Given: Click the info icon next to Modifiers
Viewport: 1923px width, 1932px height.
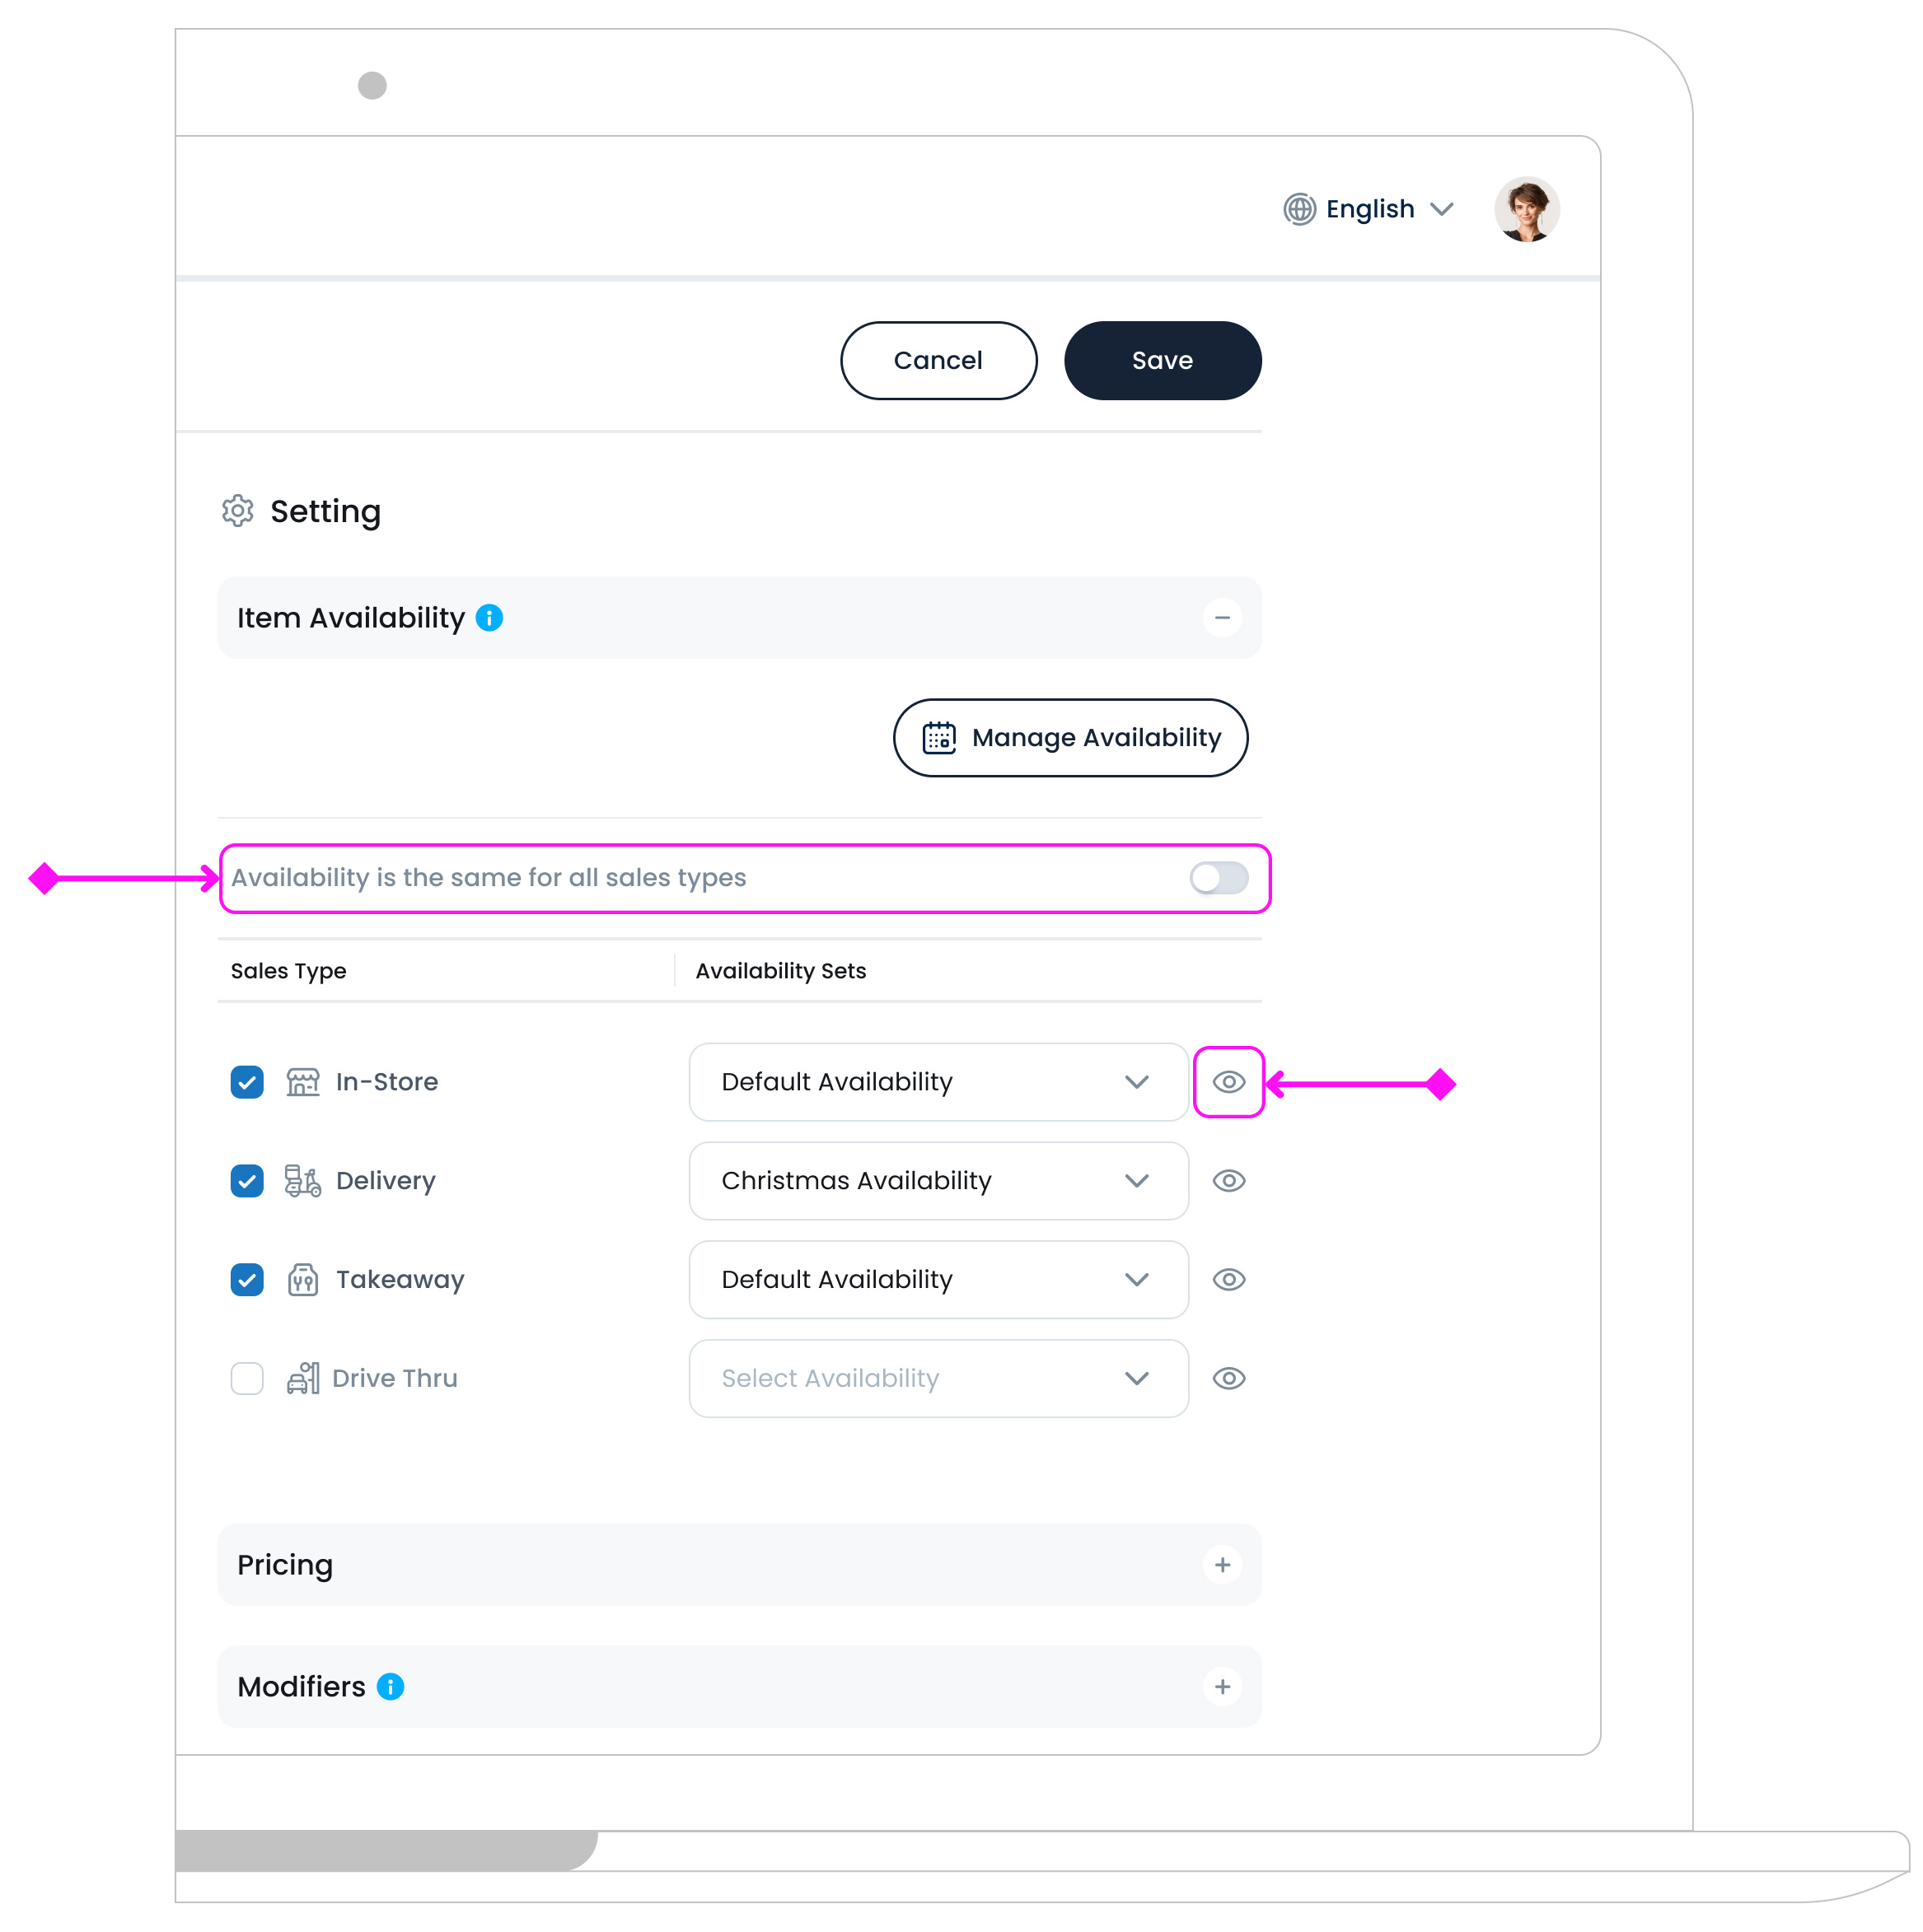Looking at the screenshot, I should 391,1687.
